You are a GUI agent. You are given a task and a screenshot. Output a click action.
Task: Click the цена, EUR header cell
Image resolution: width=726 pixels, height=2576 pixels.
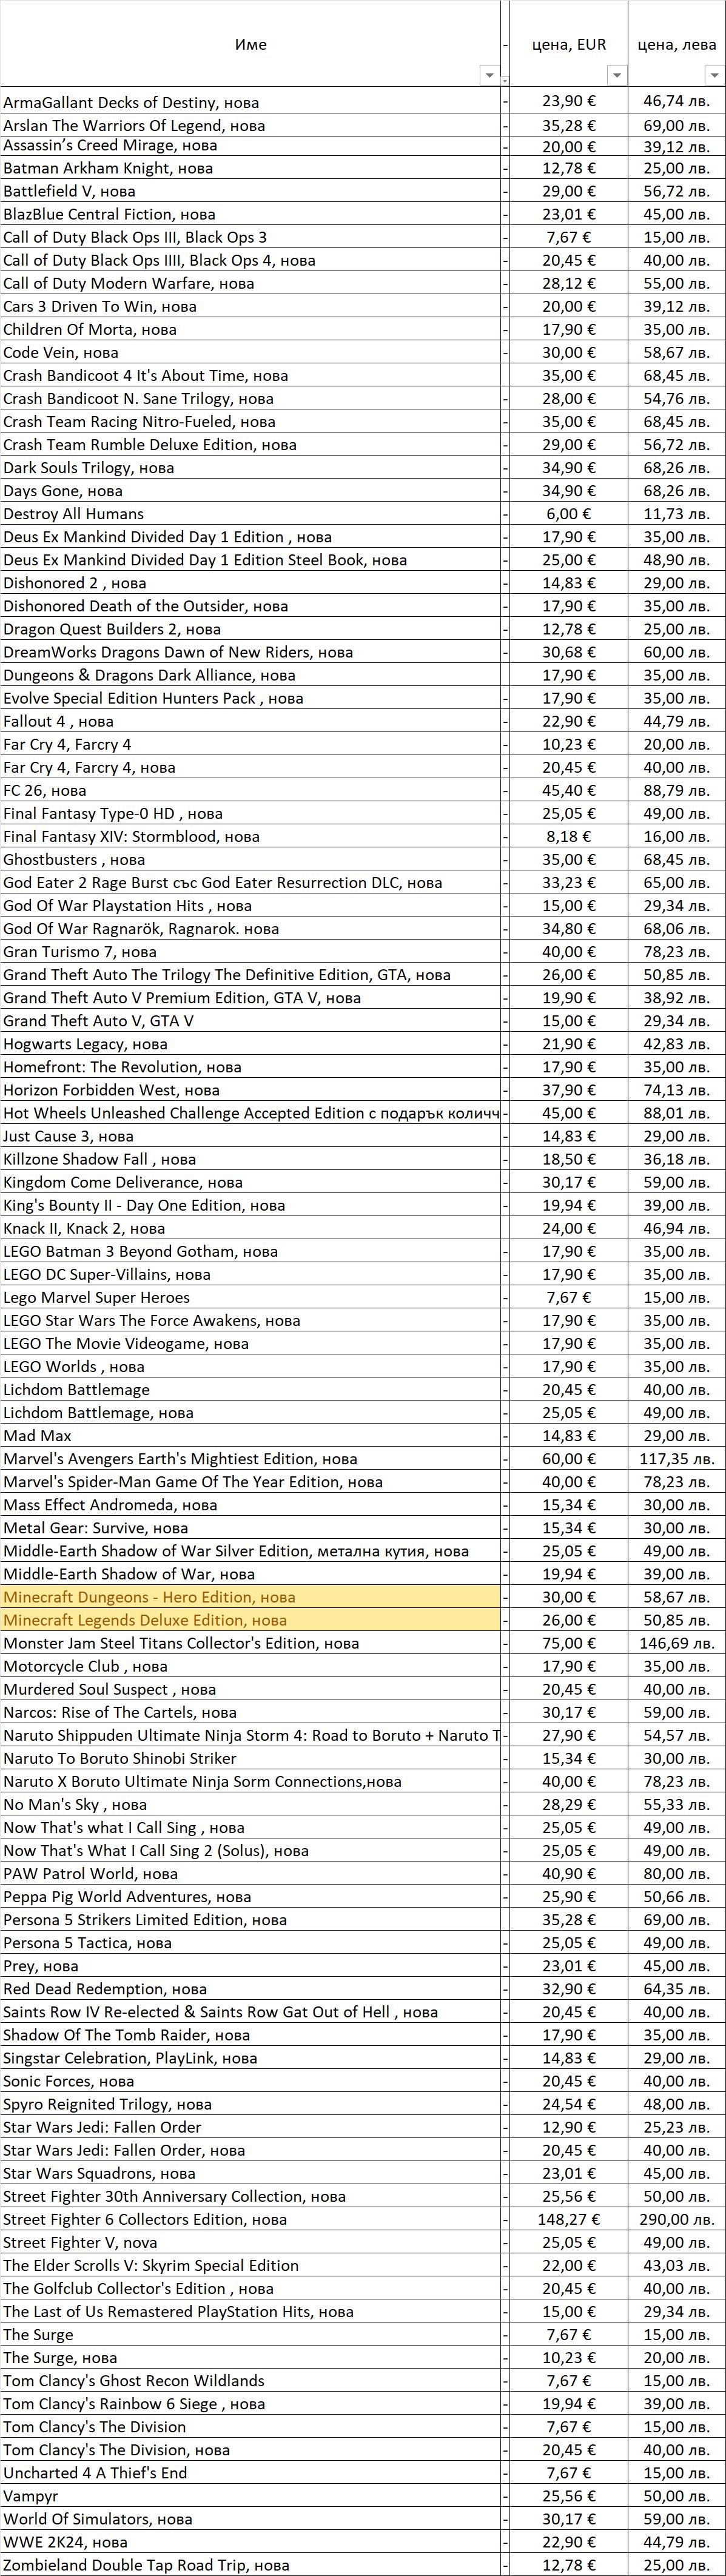click(x=568, y=44)
